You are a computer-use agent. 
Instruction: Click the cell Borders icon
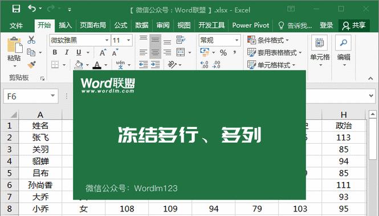55,65
